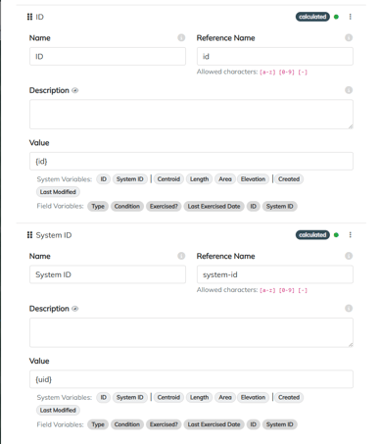Insert Length system variable in ID field
The height and width of the screenshot is (444, 380).
[199, 179]
